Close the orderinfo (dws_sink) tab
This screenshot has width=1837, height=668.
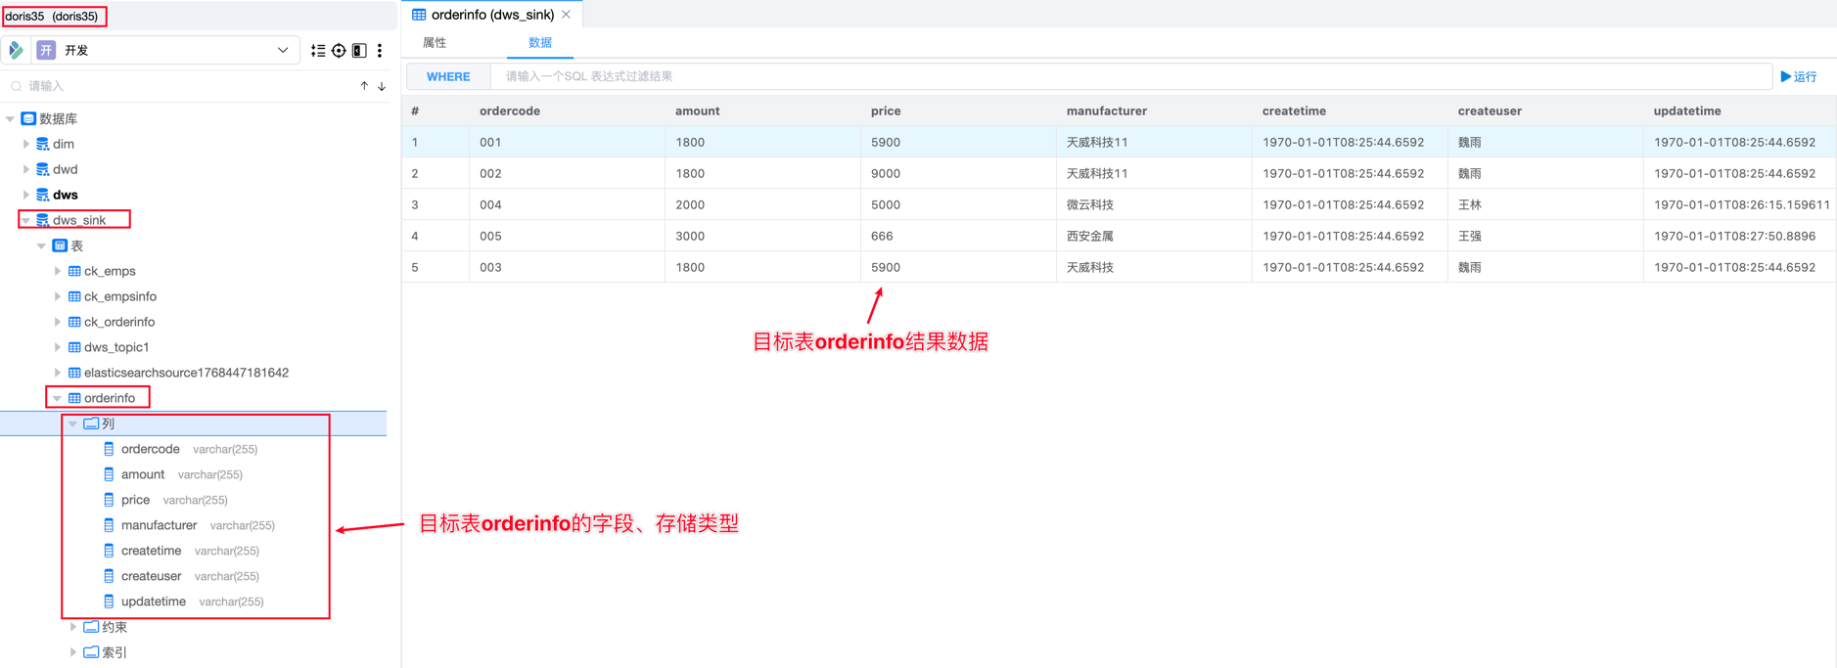[x=567, y=15]
